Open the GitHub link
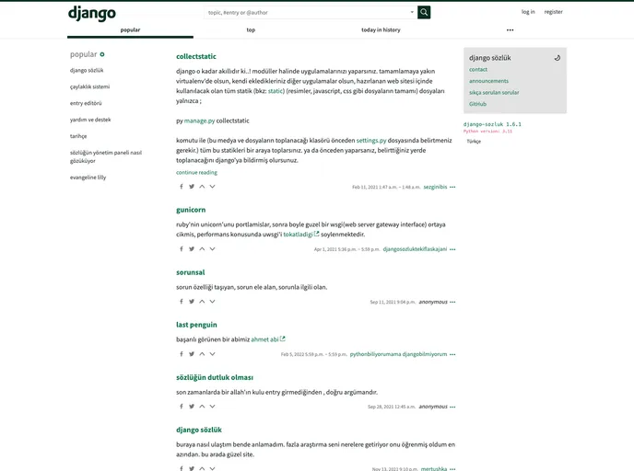 (x=477, y=104)
